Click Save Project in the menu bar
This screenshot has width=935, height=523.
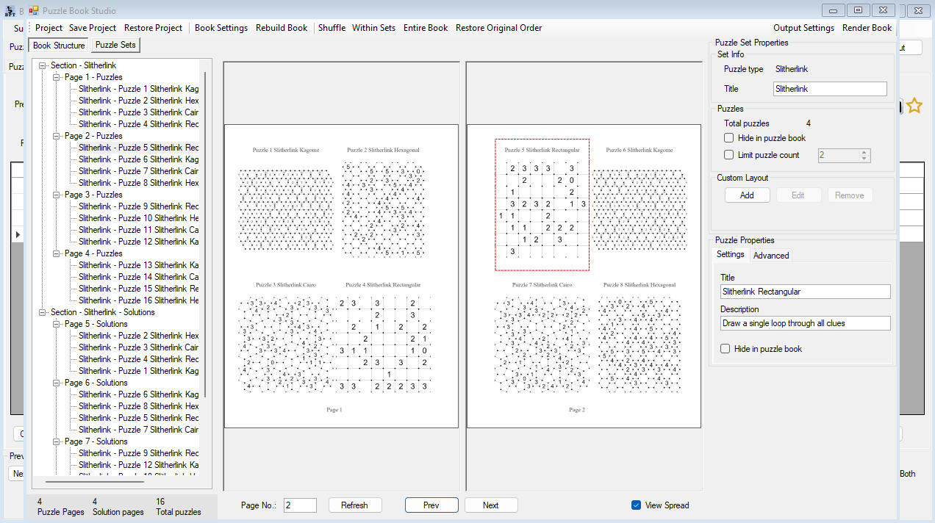pyautogui.click(x=93, y=28)
